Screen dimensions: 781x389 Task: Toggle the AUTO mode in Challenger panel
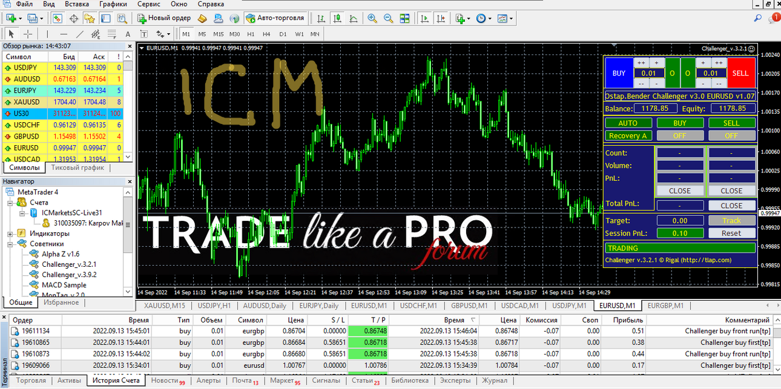point(628,123)
